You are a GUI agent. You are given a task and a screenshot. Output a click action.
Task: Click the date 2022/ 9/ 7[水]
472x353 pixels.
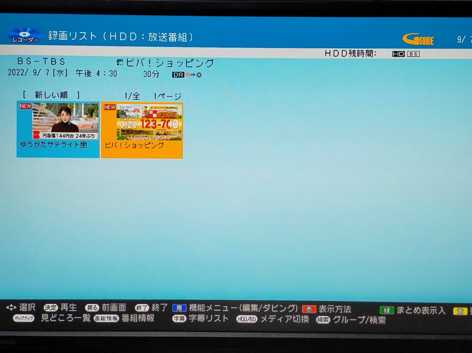click(38, 73)
